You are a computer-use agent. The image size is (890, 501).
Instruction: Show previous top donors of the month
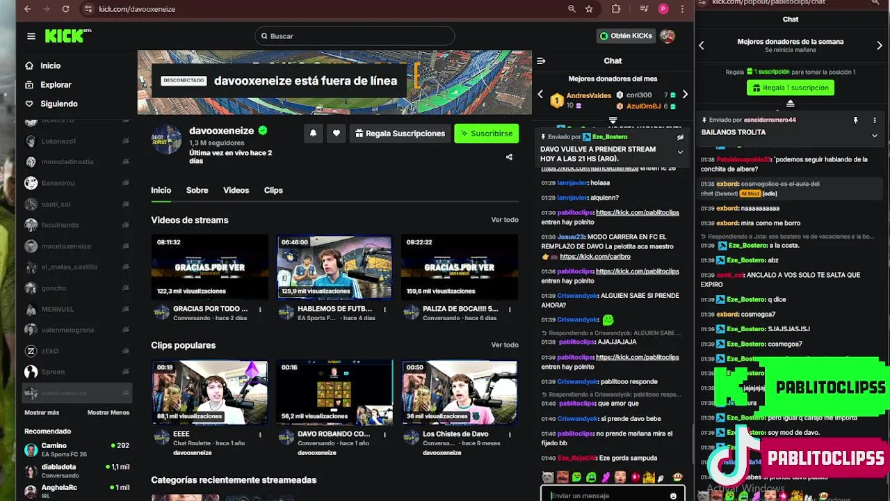[x=540, y=95]
